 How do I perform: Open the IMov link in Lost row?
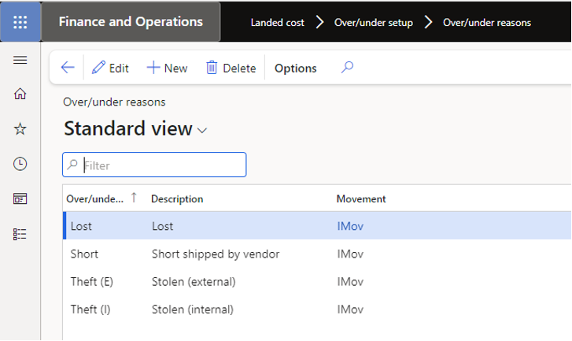pyautogui.click(x=350, y=226)
